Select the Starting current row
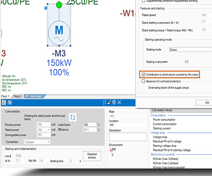This screenshot has width=212, height=176. click(x=162, y=128)
